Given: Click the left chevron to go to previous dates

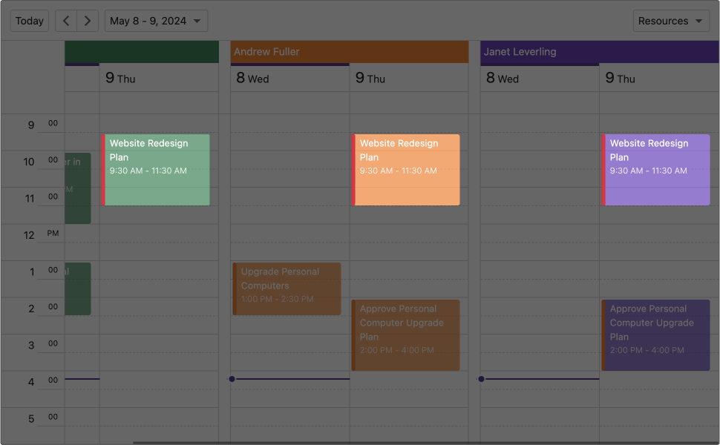Looking at the screenshot, I should click(66, 20).
